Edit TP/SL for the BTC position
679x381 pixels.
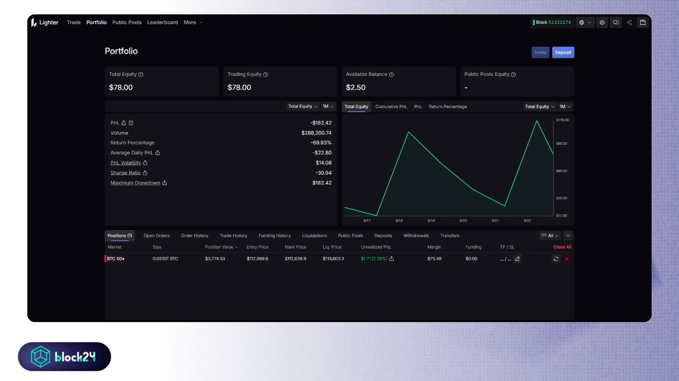coord(517,258)
